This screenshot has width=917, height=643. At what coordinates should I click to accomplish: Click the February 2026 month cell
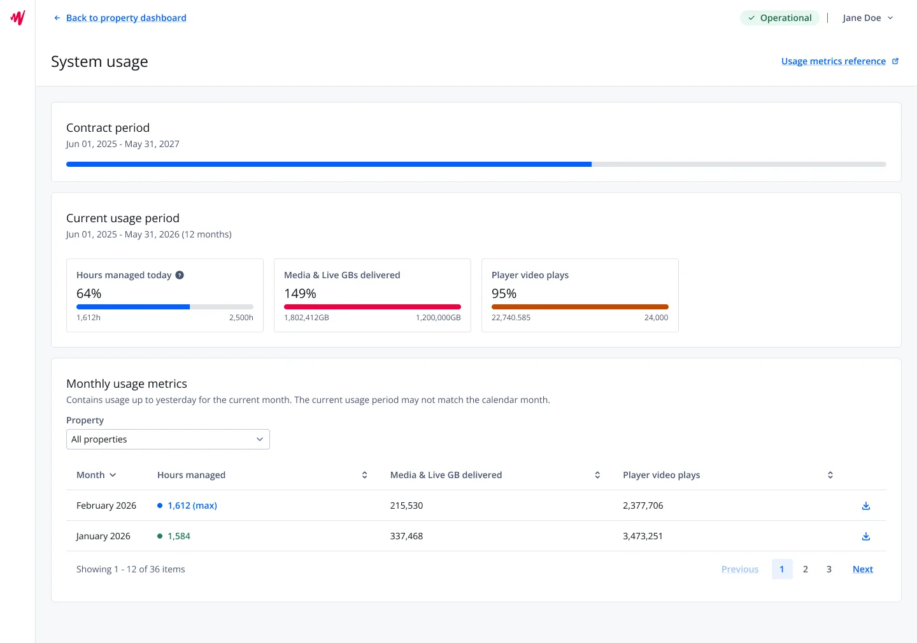pyautogui.click(x=106, y=505)
